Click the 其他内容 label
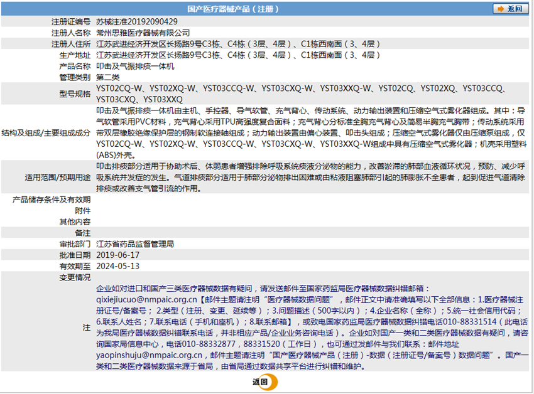534x394 pixels. (x=75, y=222)
